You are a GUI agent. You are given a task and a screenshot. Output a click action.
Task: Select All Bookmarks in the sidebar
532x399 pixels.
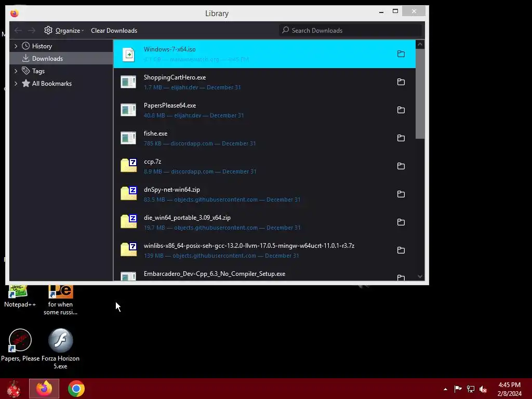click(x=61, y=84)
